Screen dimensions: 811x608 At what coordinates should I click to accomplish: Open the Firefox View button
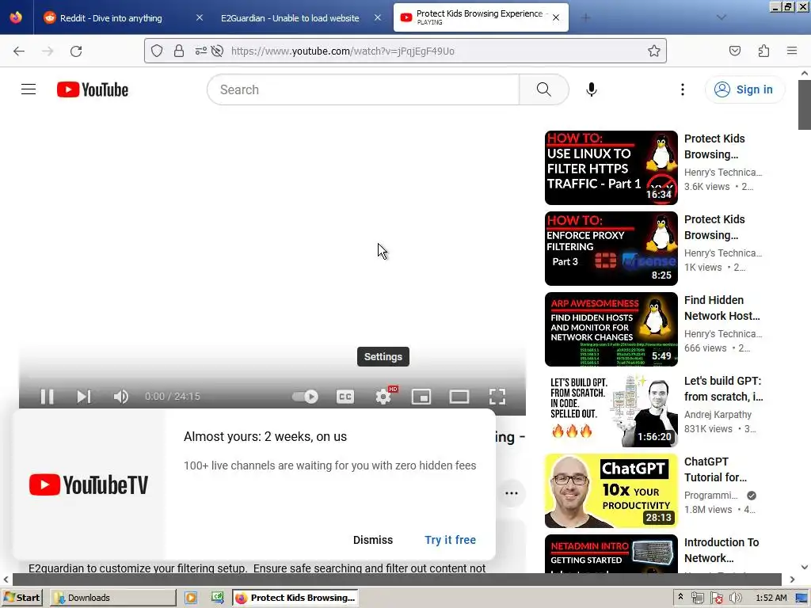(x=16, y=17)
